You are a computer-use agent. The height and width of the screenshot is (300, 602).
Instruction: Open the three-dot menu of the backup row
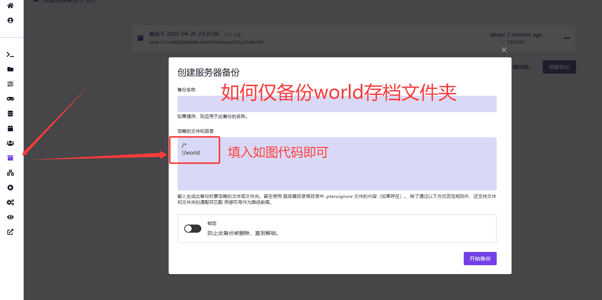click(x=567, y=38)
